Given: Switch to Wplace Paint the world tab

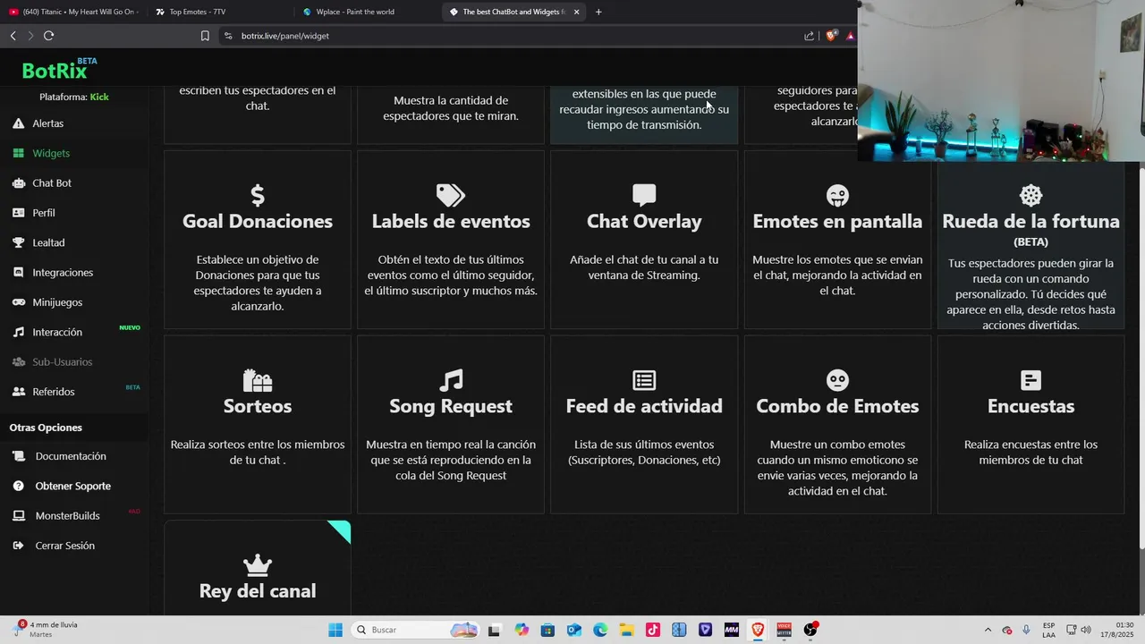Looking at the screenshot, I should click(367, 12).
